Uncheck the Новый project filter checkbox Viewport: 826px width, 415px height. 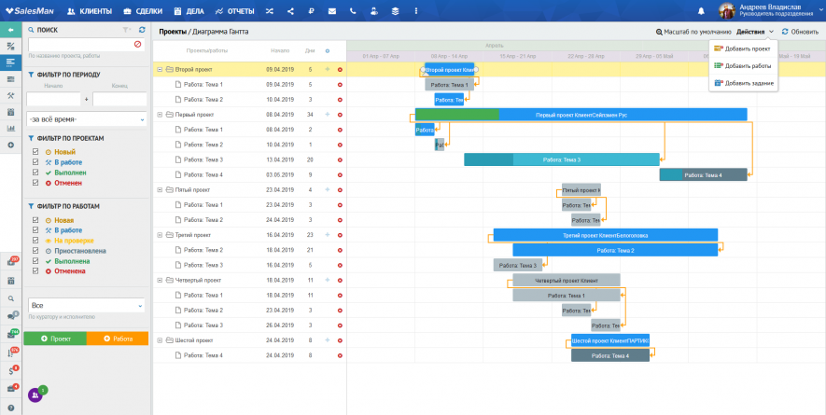click(35, 151)
